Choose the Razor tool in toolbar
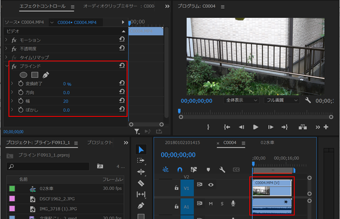The image size is (340, 219). 141,183
